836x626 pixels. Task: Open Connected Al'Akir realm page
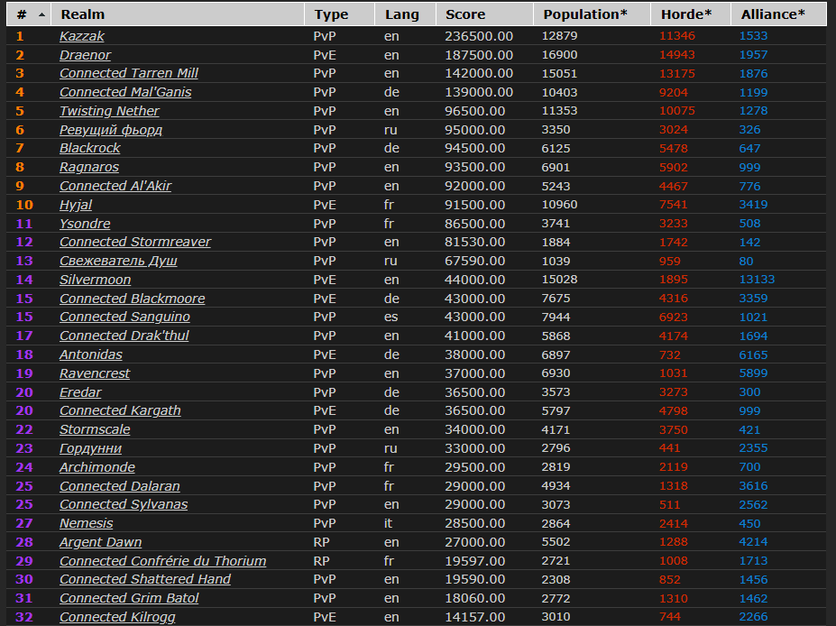(x=115, y=186)
